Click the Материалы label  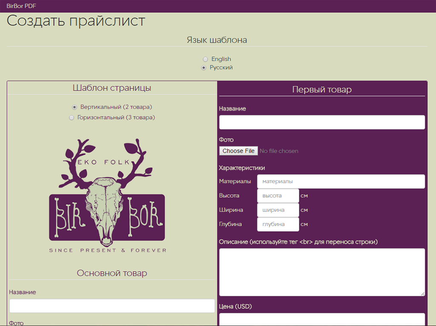click(x=235, y=181)
